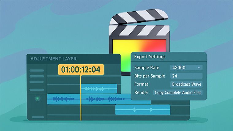The width and height of the screenshot is (233, 131).
Task: Select the bottom audio clip with two peaks
Action: tap(143, 110)
